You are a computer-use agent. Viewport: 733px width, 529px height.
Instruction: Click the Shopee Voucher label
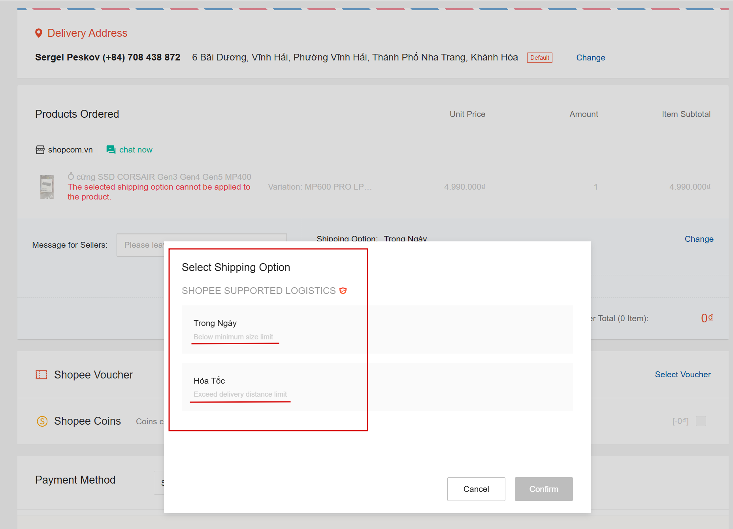click(94, 375)
